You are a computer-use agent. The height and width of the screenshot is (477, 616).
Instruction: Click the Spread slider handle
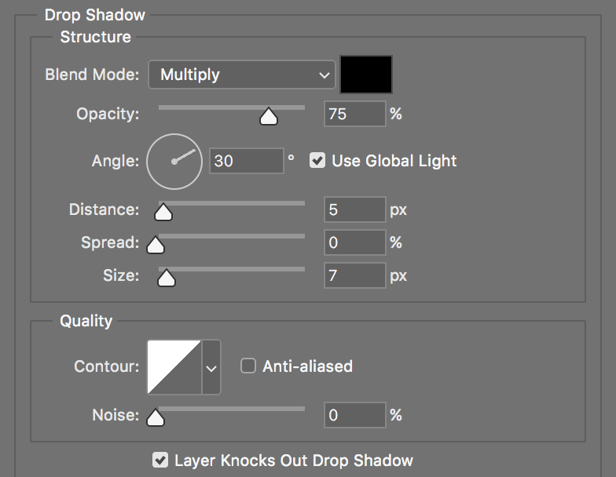pyautogui.click(x=156, y=246)
